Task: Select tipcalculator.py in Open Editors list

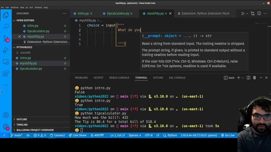Action: click(x=38, y=31)
